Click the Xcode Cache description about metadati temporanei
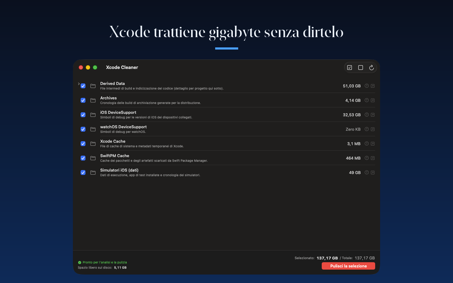 coord(142,146)
